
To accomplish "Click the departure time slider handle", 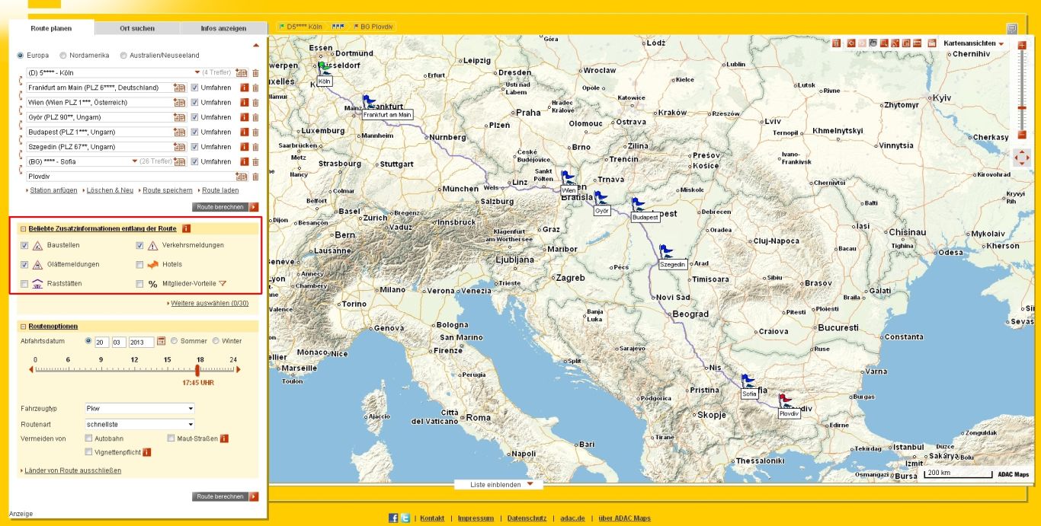I will 197,370.
